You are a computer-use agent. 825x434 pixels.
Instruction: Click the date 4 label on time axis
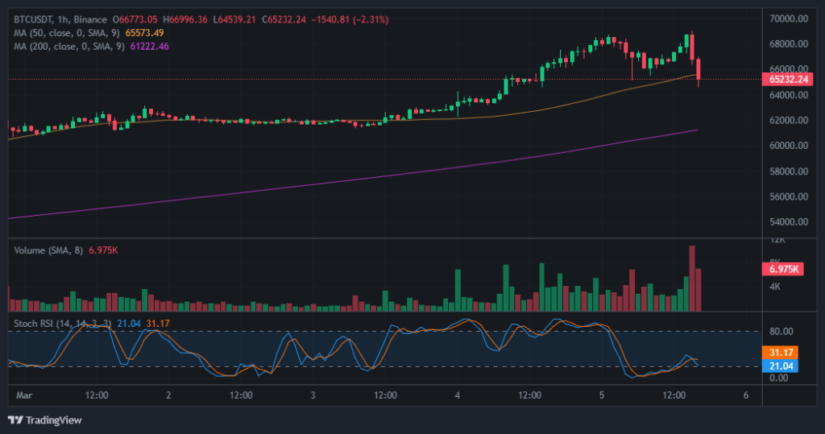pyautogui.click(x=458, y=395)
